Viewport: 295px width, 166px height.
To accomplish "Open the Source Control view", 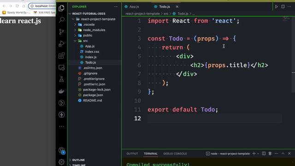I will 61,32.
